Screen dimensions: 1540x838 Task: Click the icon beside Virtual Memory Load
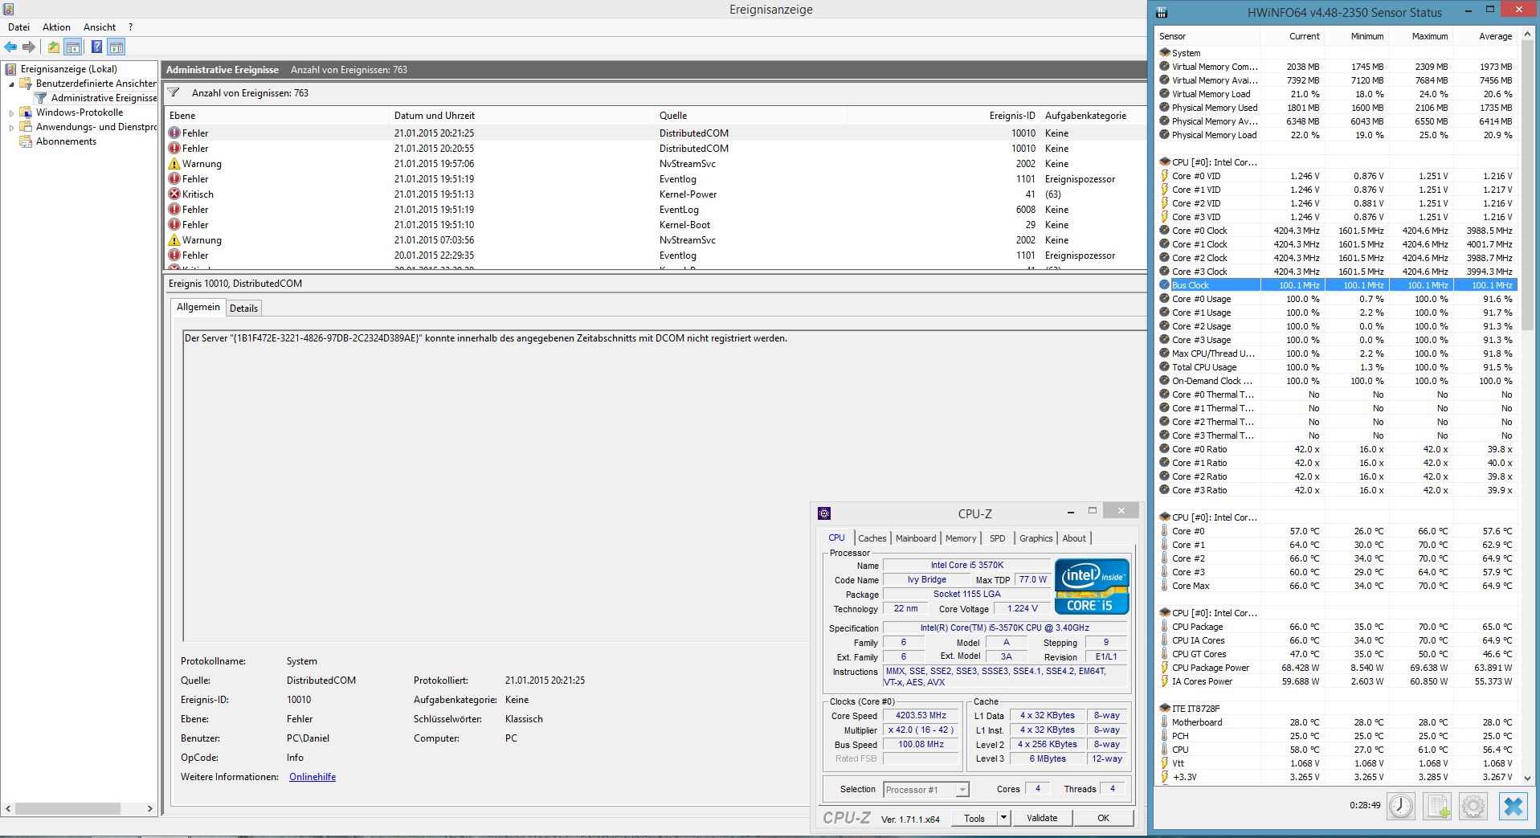click(1164, 94)
